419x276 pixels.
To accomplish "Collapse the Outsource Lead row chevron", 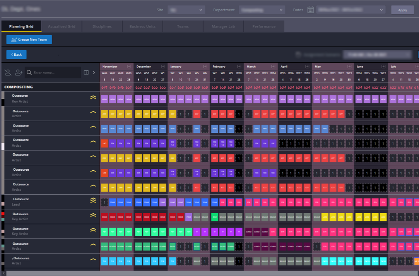I will pyautogui.click(x=93, y=200).
